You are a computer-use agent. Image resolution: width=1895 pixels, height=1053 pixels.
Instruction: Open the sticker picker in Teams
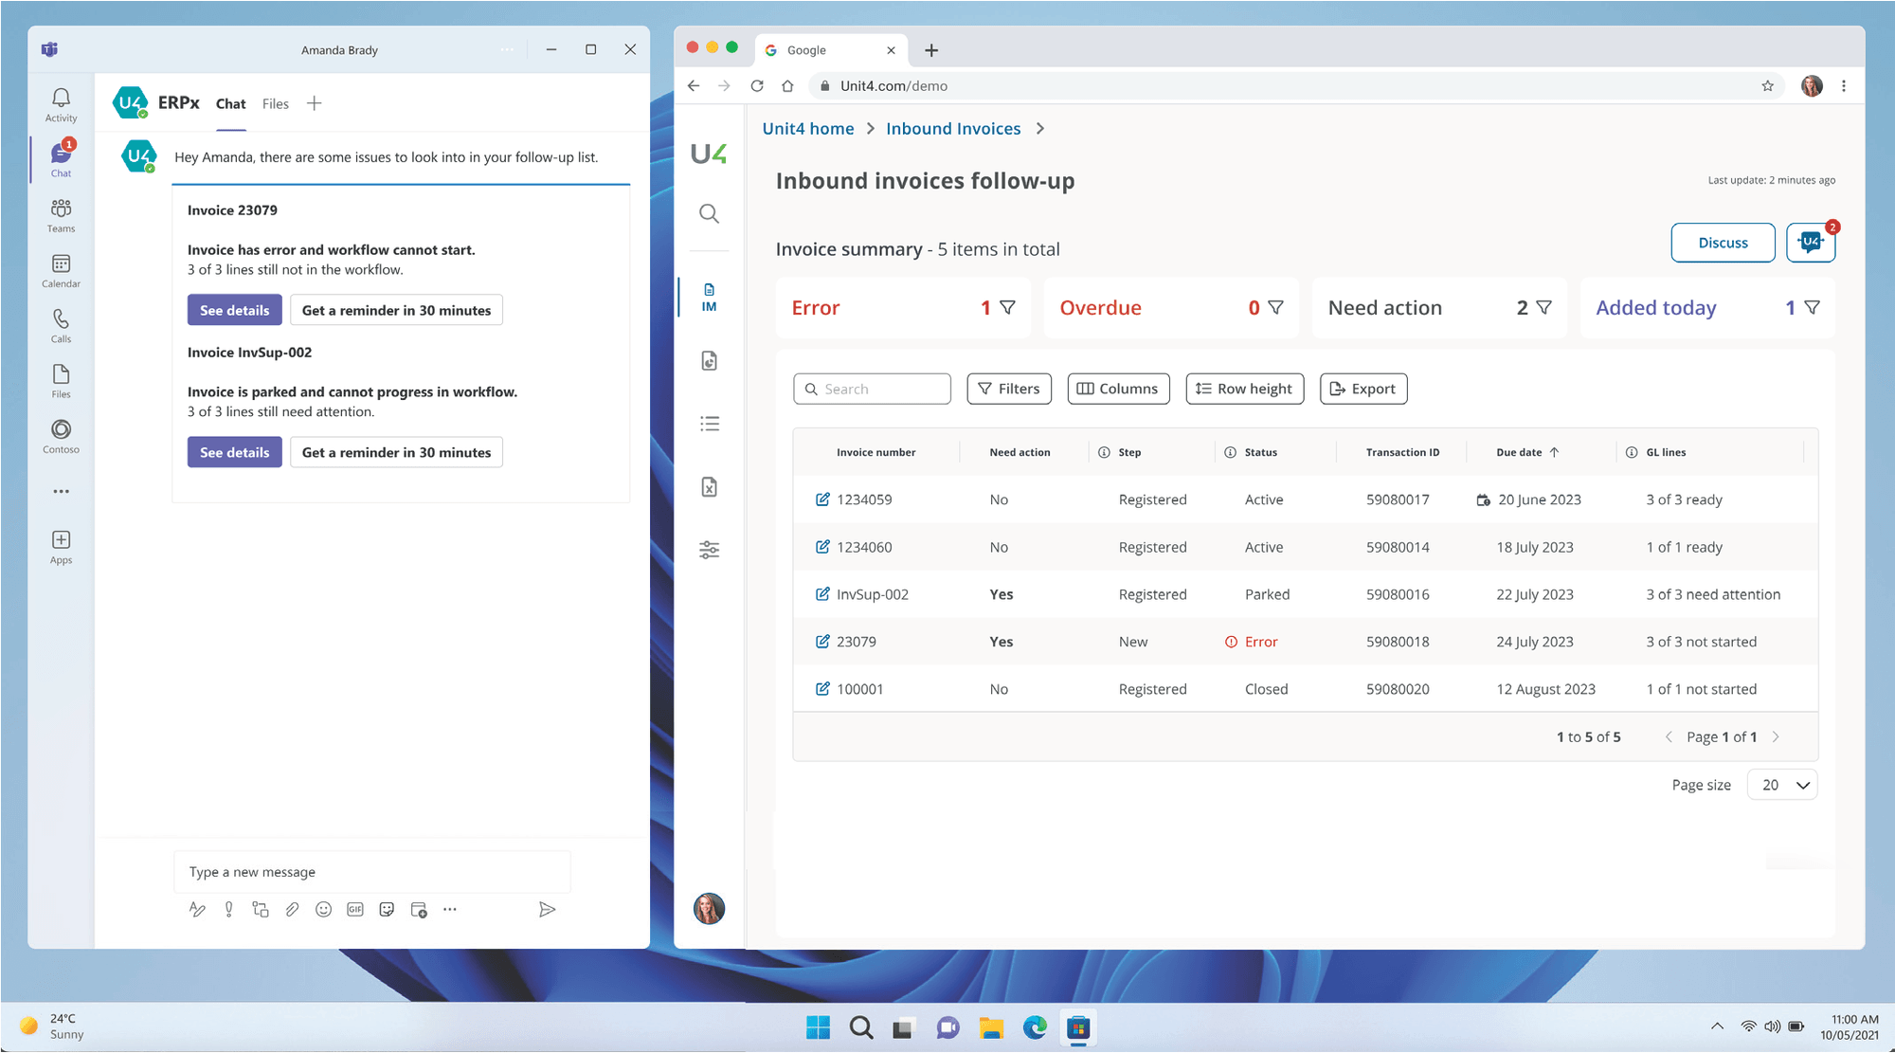[387, 909]
